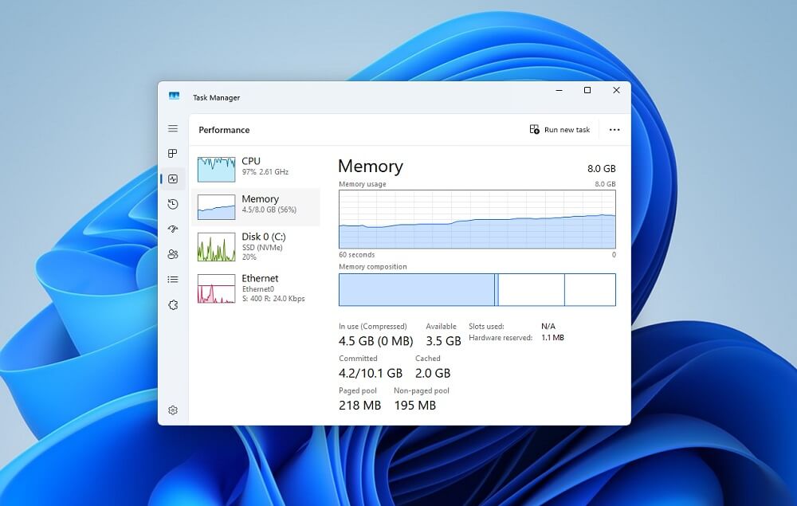Screen dimensions: 797x506
Task: Minimize the Task Manager window
Action: pos(559,90)
